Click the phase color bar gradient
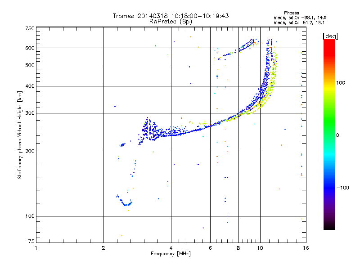 329,135
